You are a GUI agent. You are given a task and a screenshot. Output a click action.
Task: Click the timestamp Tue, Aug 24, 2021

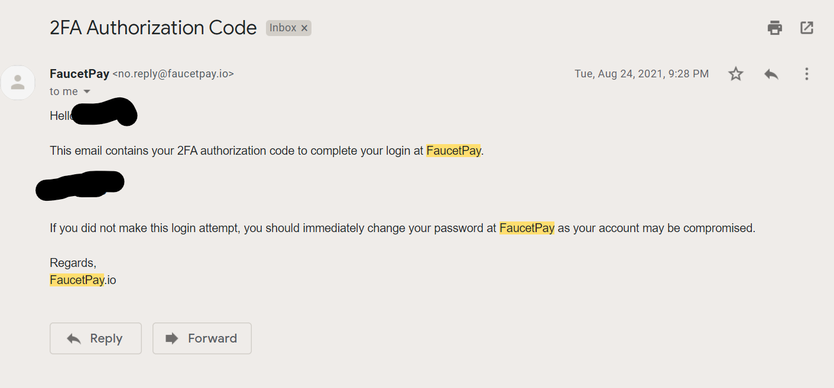click(x=641, y=74)
